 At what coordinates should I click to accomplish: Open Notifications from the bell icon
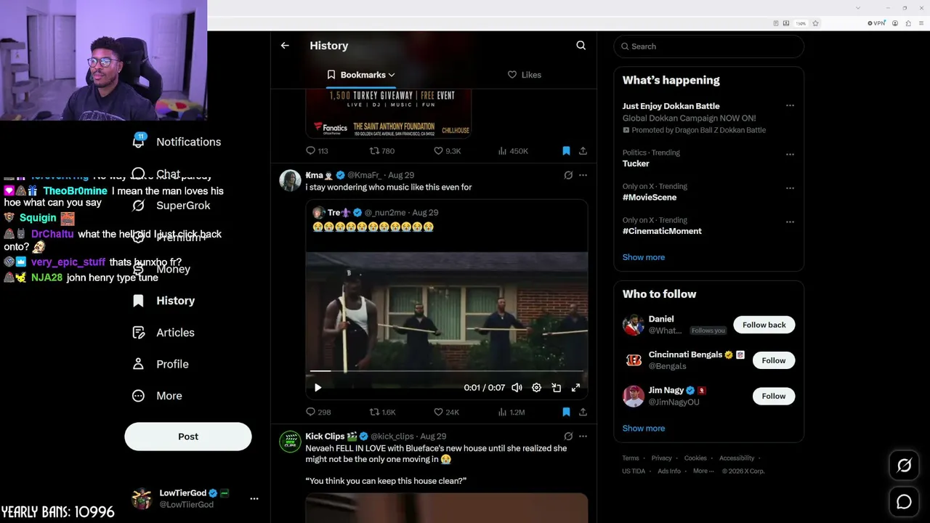[x=138, y=141]
